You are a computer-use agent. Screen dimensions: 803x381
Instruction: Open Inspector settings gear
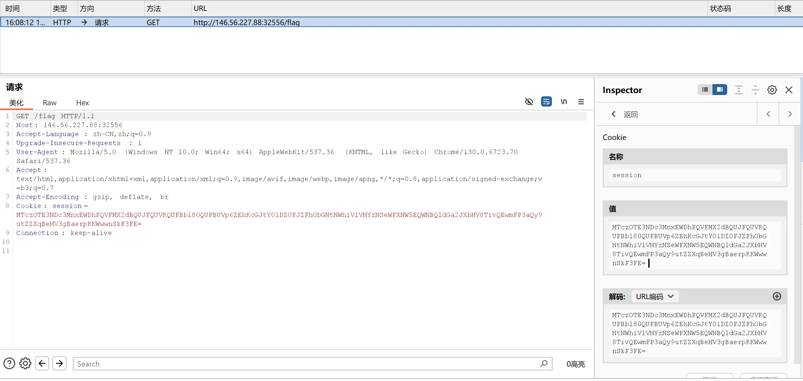pos(772,90)
